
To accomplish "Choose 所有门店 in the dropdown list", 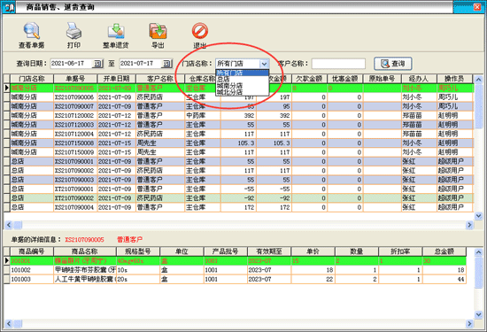I will tap(243, 73).
